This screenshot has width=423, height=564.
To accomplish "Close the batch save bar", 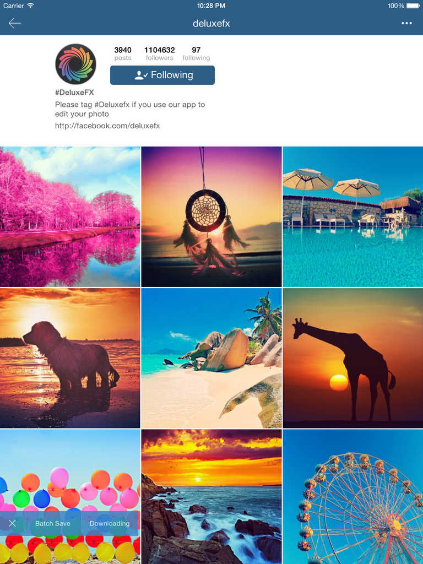I will pyautogui.click(x=12, y=523).
